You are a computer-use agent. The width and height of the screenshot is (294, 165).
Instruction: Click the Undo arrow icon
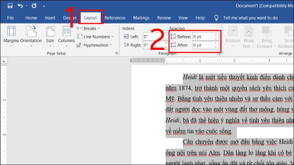tap(20, 6)
